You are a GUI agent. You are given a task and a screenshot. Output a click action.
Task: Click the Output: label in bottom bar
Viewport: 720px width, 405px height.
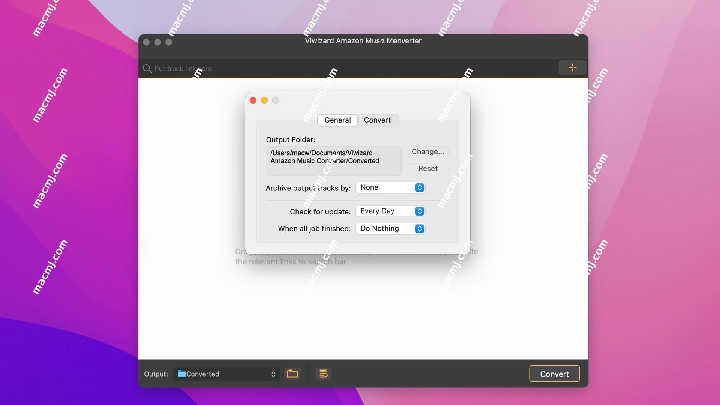click(x=156, y=374)
